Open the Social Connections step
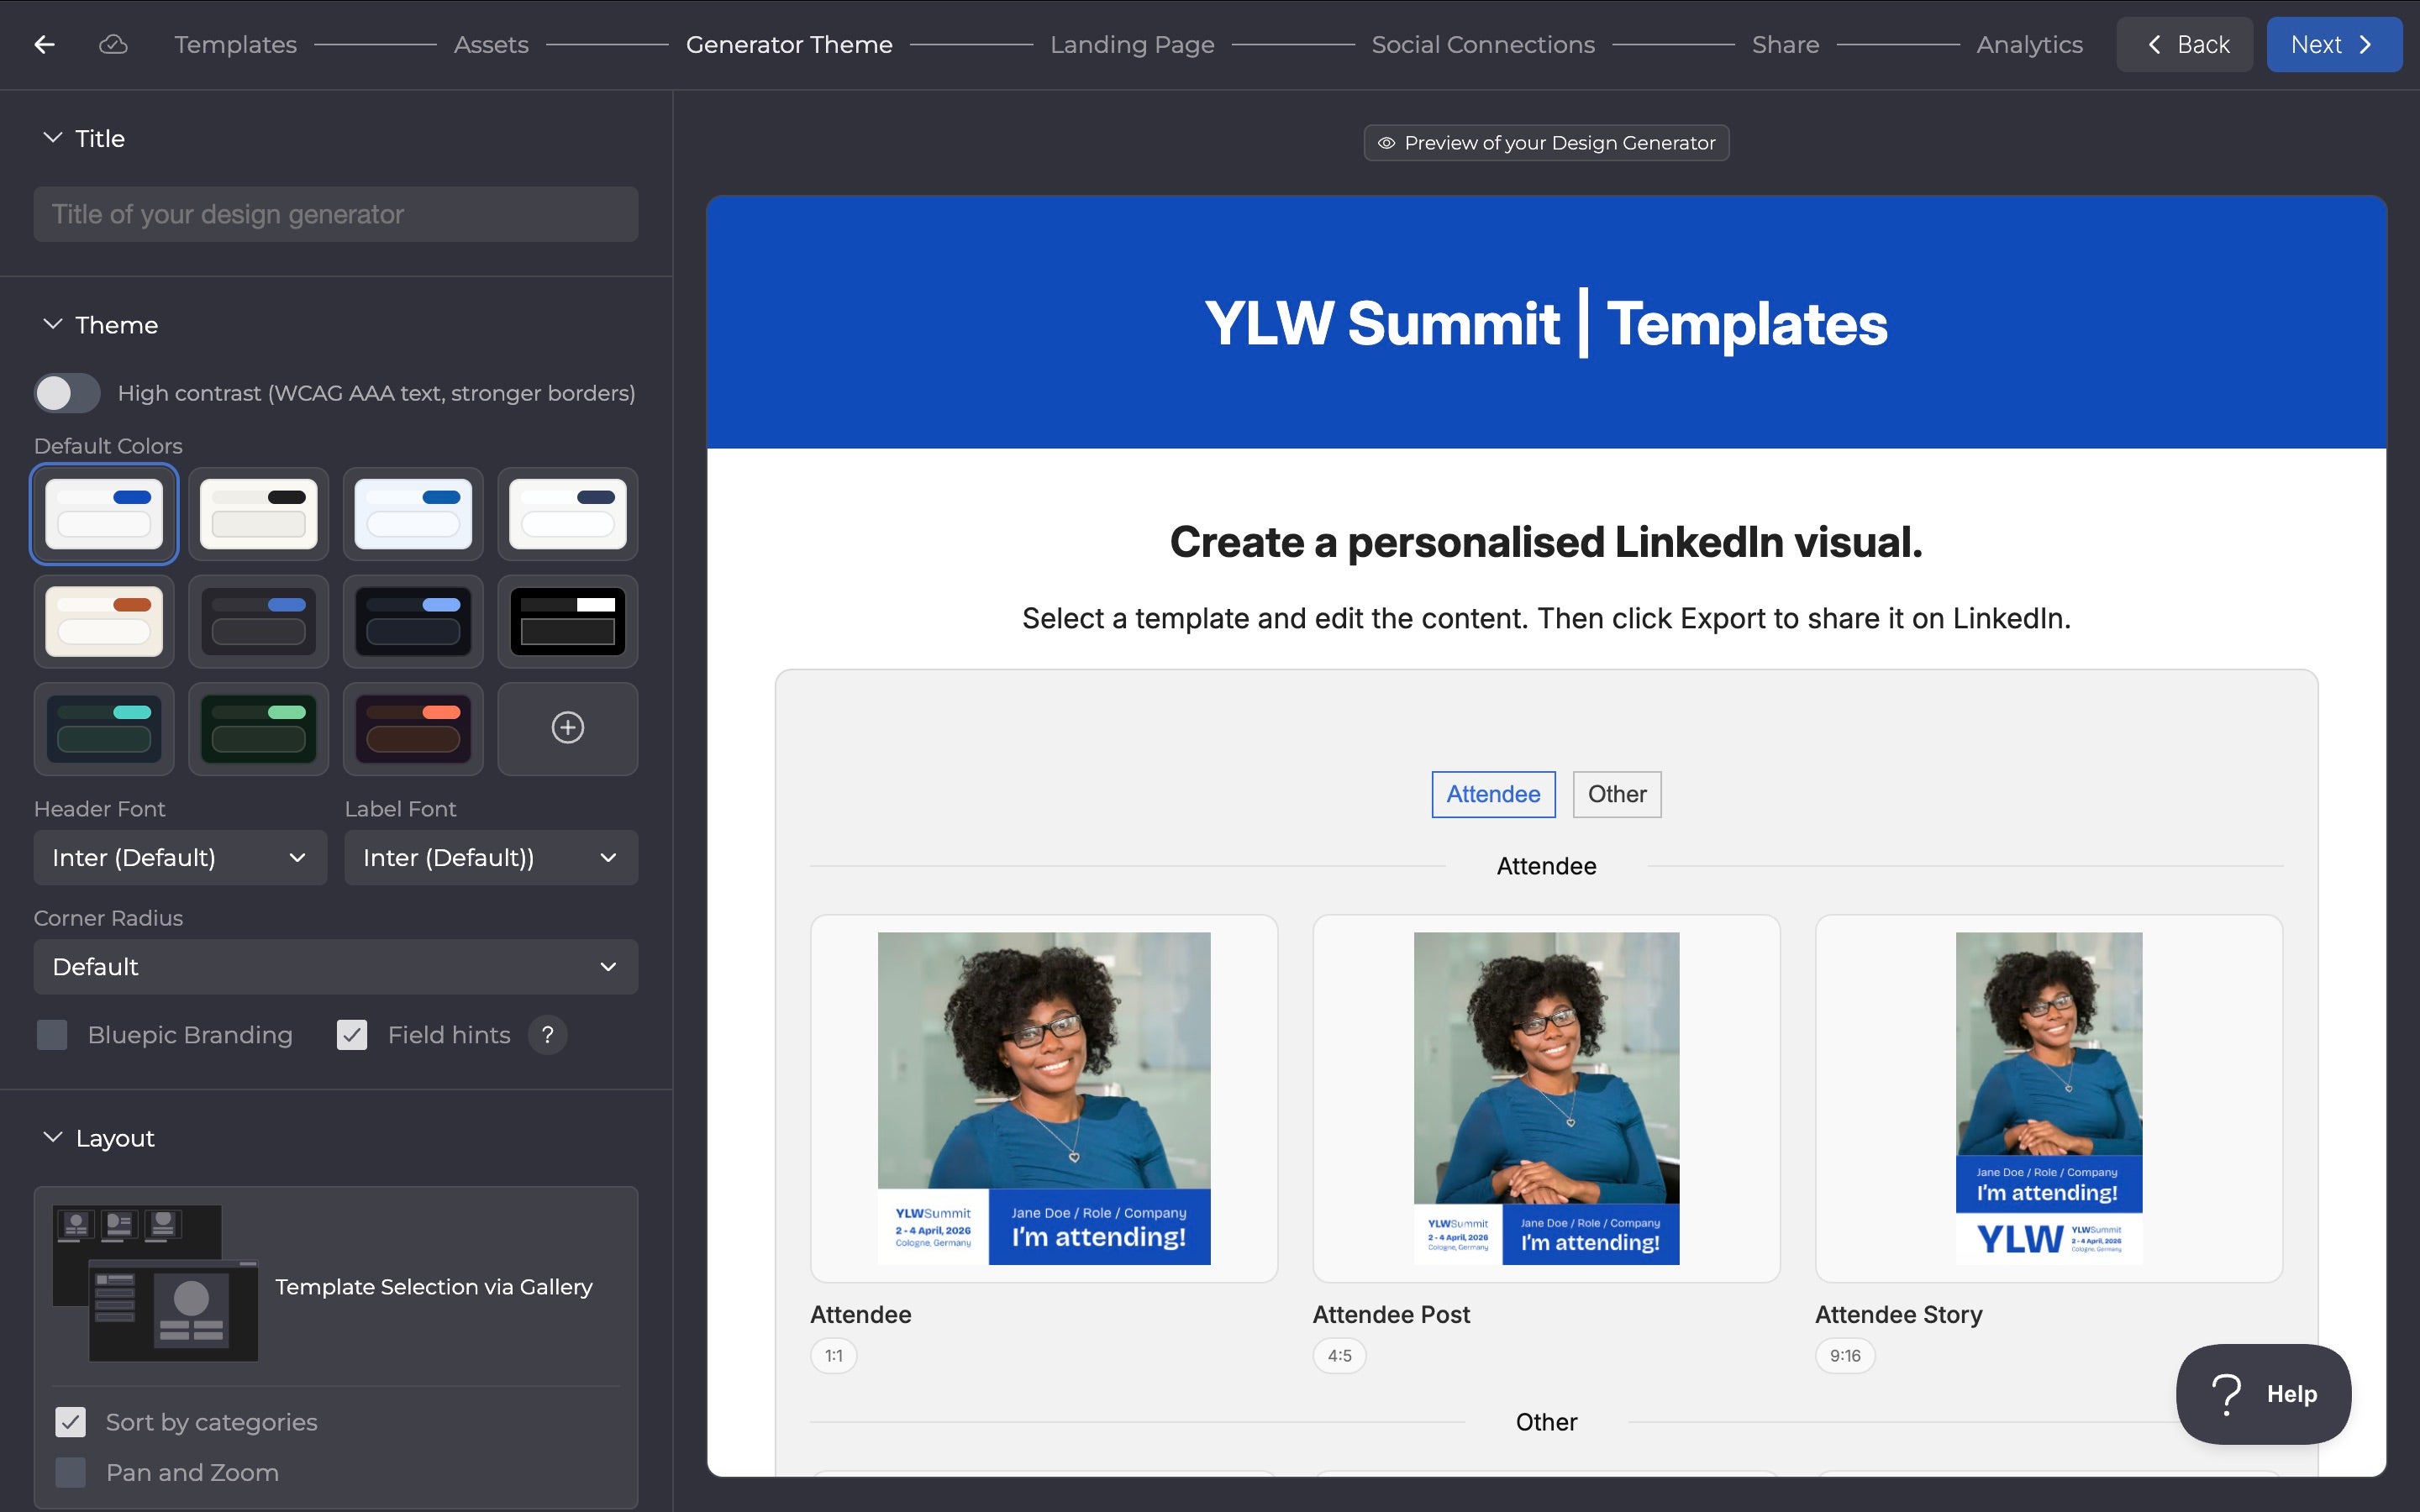The height and width of the screenshot is (1512, 2420). pyautogui.click(x=1483, y=44)
